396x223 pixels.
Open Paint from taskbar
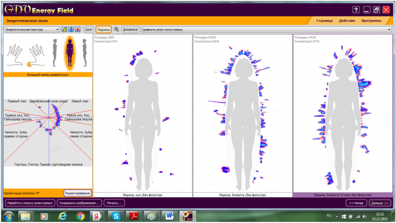point(152,216)
